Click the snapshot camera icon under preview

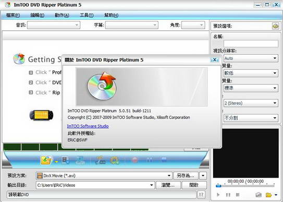coord(259,195)
